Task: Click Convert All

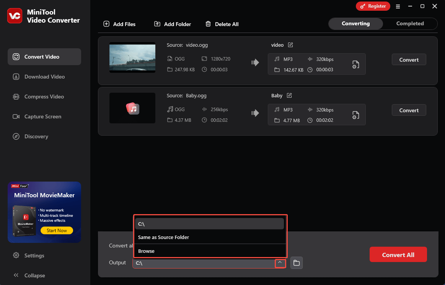Action: pos(398,255)
